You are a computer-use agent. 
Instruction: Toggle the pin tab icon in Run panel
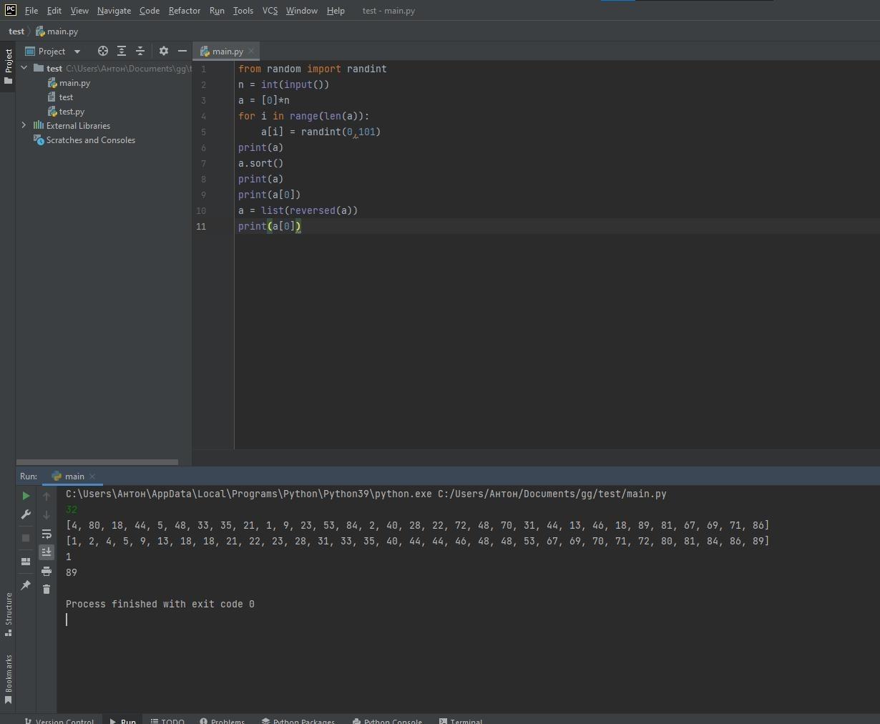point(26,585)
